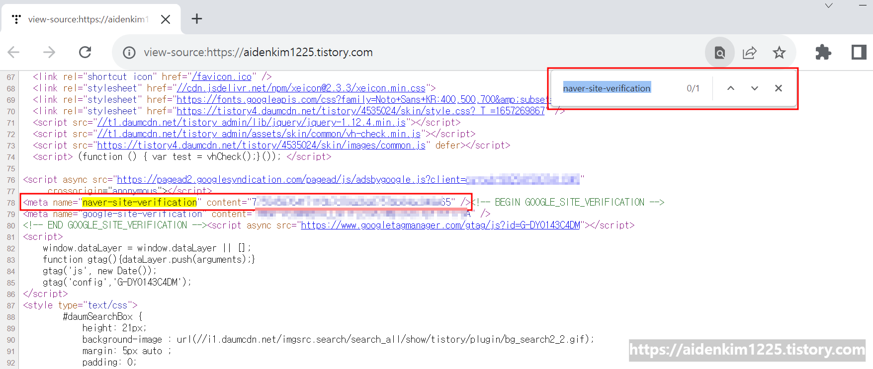Screen dimensions: 873x369
Task: Click the 0/1 find result count
Action: [x=693, y=88]
